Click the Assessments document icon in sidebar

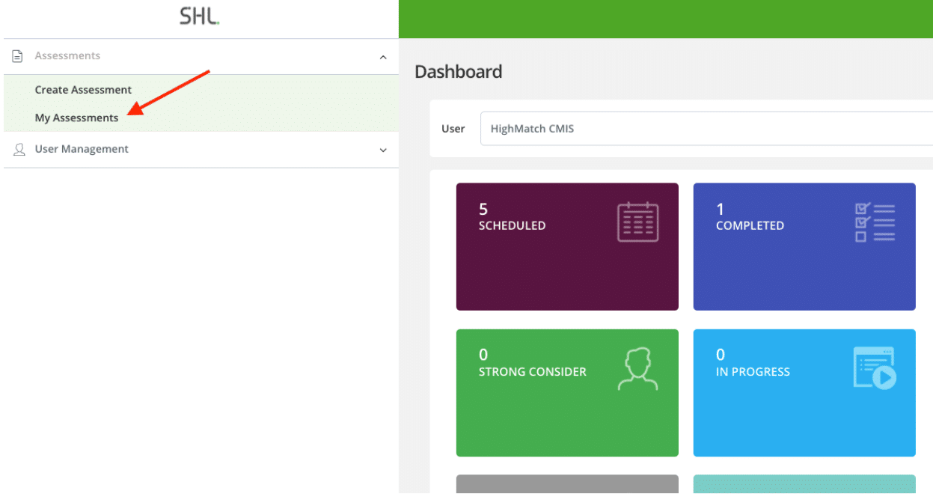[x=16, y=55]
